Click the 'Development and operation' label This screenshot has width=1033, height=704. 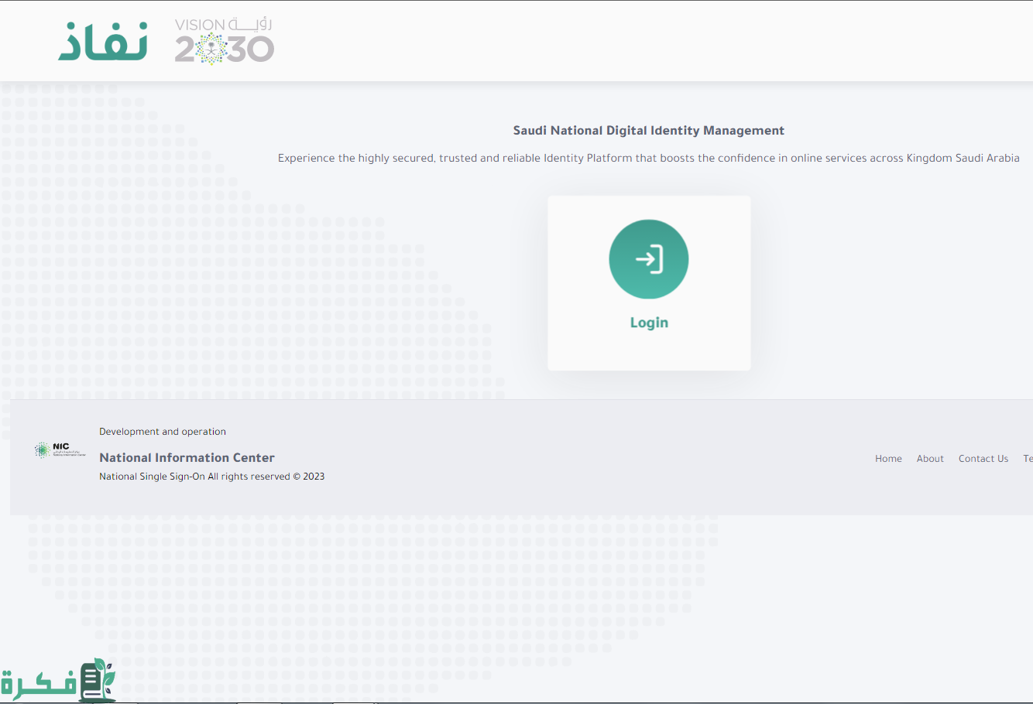click(x=163, y=432)
